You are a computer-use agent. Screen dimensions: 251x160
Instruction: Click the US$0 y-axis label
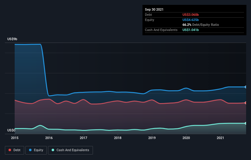point(11,130)
